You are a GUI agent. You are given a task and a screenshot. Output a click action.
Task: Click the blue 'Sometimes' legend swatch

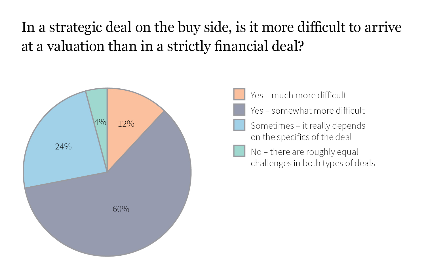click(x=239, y=125)
